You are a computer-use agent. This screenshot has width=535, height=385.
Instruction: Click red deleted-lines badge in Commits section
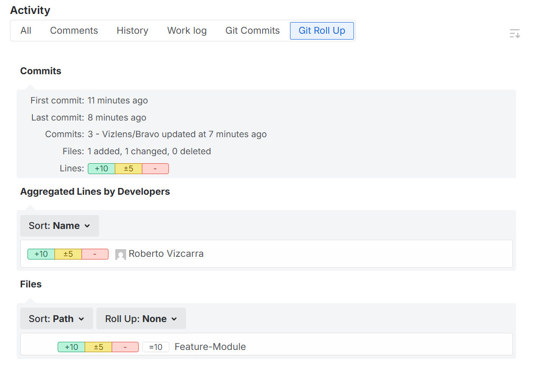[155, 169]
